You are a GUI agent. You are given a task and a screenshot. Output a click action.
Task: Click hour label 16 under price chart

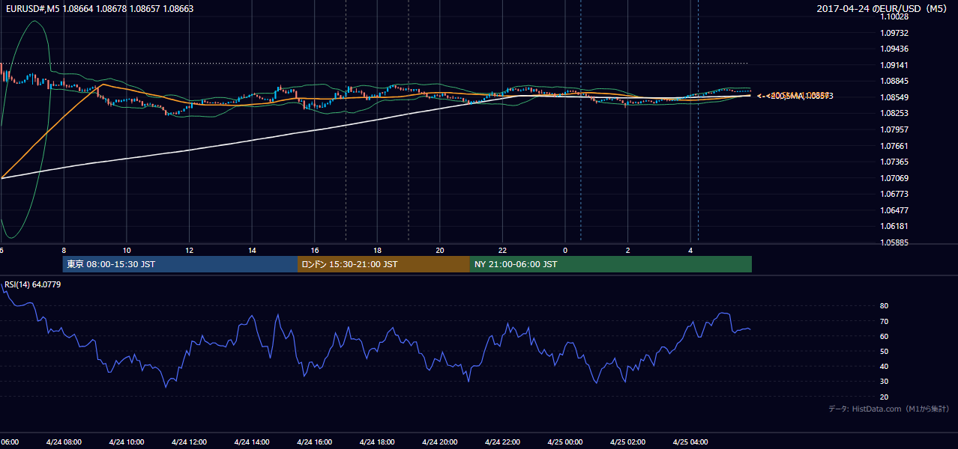click(315, 250)
